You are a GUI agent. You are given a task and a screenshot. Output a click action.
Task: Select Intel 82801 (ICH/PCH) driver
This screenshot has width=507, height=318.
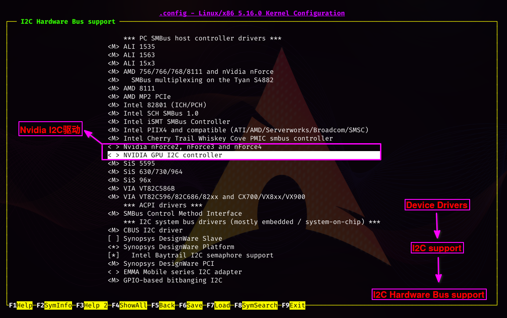tap(165, 105)
